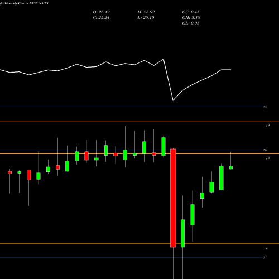The image size is (279, 279).
Task: Click the "OL: 0.08" value
Action: (191, 23)
